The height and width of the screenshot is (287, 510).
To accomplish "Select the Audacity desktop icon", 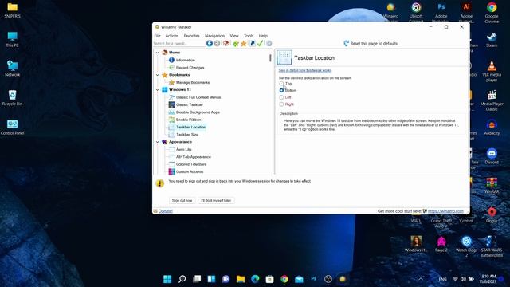I will tap(492, 128).
